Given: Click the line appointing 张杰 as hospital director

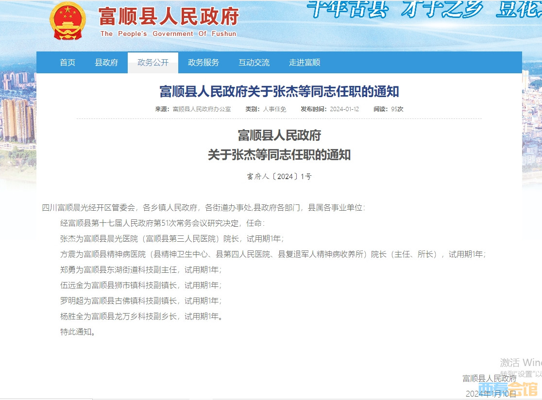Looking at the screenshot, I should [x=171, y=239].
